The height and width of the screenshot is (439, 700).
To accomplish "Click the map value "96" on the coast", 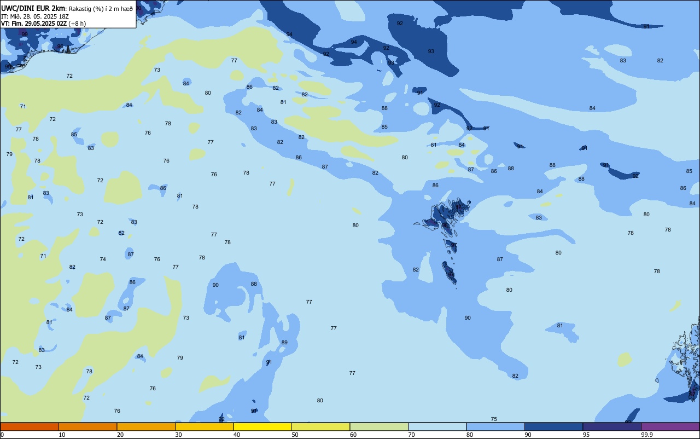I will (60, 47).
